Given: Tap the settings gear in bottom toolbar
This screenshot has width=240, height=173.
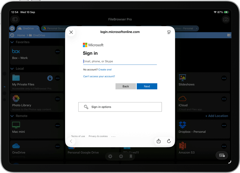Looking at the screenshot, I should (110, 156).
